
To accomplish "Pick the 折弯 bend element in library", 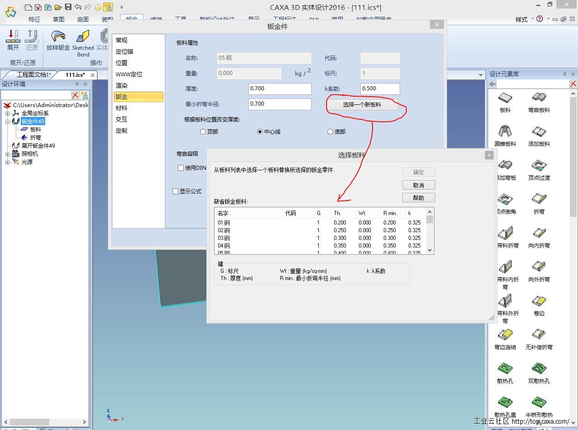I will pyautogui.click(x=539, y=204).
